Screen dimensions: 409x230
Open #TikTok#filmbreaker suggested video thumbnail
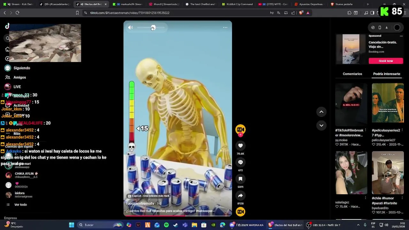pos(351,105)
